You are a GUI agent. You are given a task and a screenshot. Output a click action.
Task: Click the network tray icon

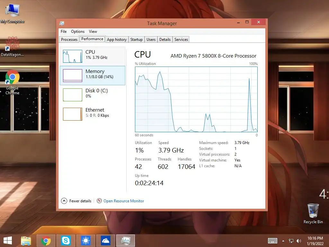tap(291, 241)
